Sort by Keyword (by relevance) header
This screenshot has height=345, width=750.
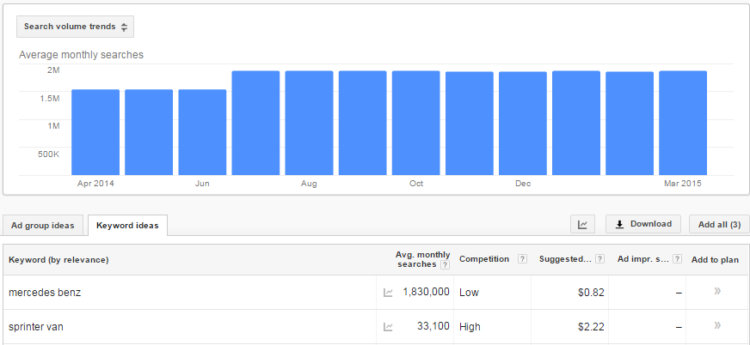tap(58, 260)
